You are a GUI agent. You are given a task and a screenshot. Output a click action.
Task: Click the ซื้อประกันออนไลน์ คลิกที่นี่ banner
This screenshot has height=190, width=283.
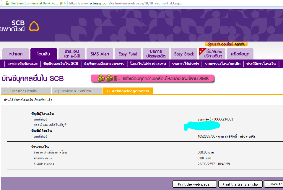pos(226,44)
